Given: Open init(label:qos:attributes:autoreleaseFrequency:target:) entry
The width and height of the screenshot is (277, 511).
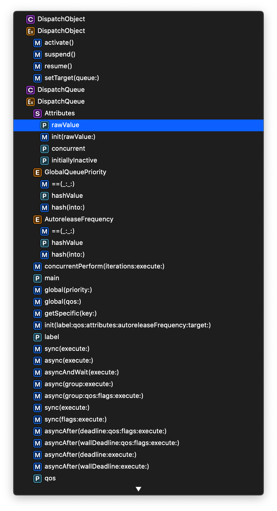Looking at the screenshot, I should 138,325.
